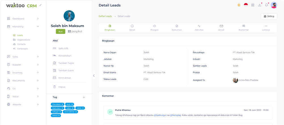Click Hapus trash action
Viewport: 284px width, 125px height.
coord(62,87)
